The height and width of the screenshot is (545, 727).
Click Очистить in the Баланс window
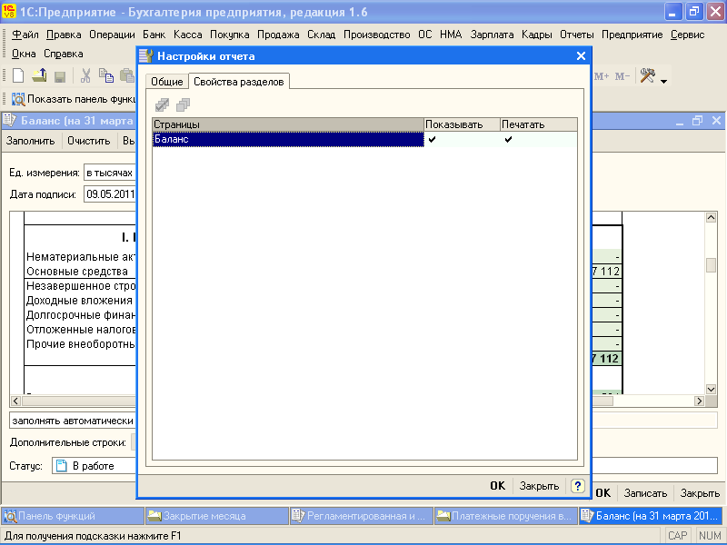point(88,141)
